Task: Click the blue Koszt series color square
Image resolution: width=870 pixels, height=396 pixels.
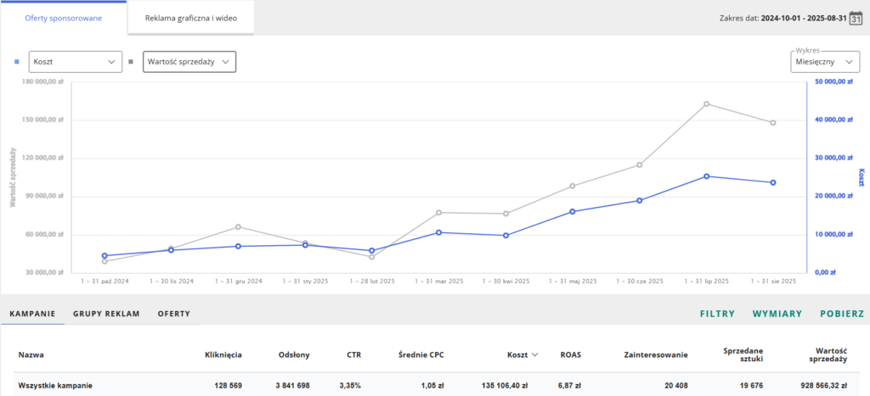Action: (17, 62)
